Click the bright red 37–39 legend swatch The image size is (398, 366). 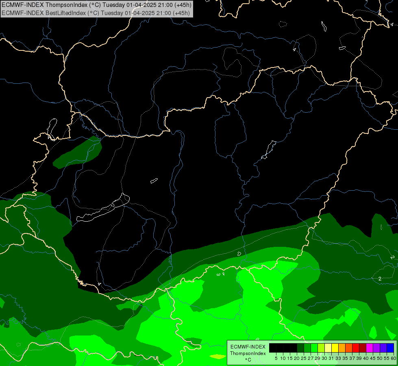pyautogui.click(x=356, y=348)
